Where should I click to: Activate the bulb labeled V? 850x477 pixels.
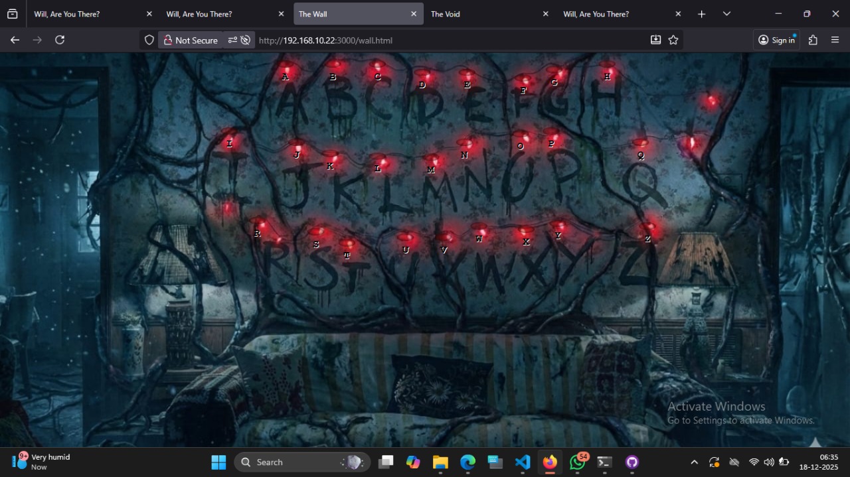pyautogui.click(x=446, y=239)
